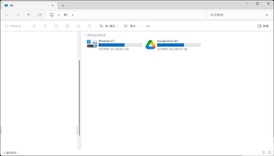Viewport: 274px width, 156px height.
Task: Click the Paste clipboard icon
Action: coord(56,26)
